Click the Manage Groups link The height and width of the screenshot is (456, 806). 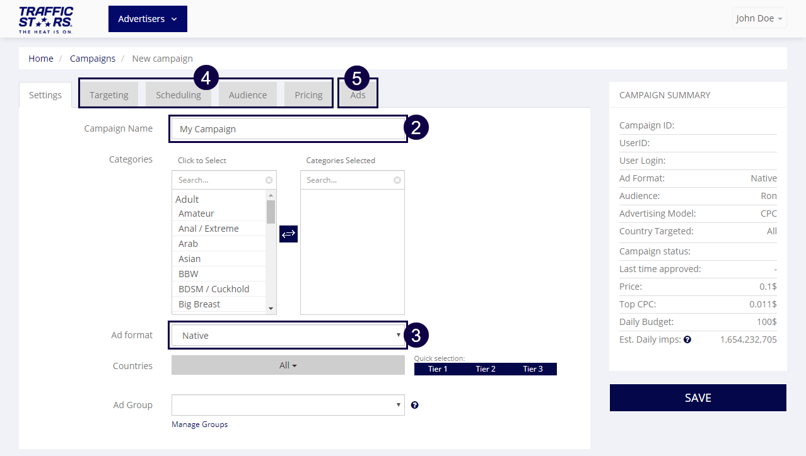tap(199, 425)
